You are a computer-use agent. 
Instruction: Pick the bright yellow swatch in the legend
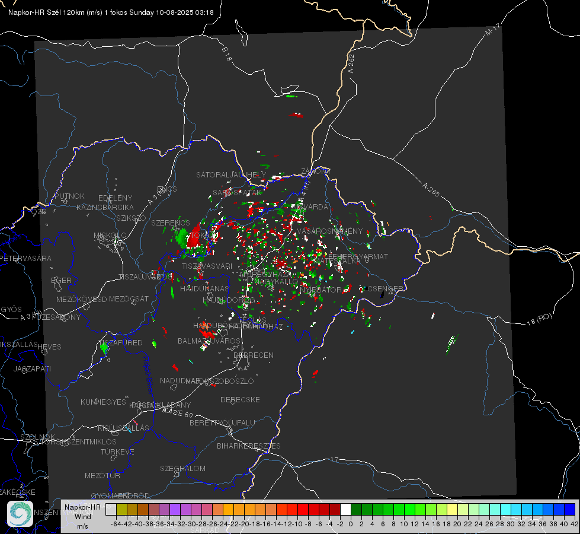[453, 509]
